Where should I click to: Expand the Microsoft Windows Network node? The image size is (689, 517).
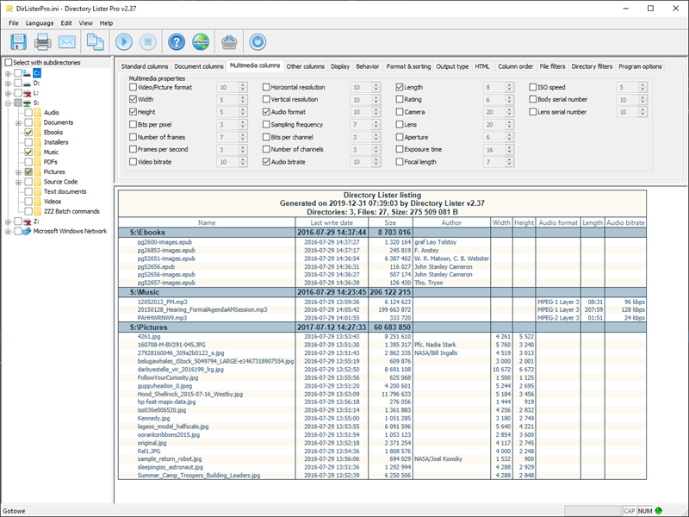pos(8,231)
